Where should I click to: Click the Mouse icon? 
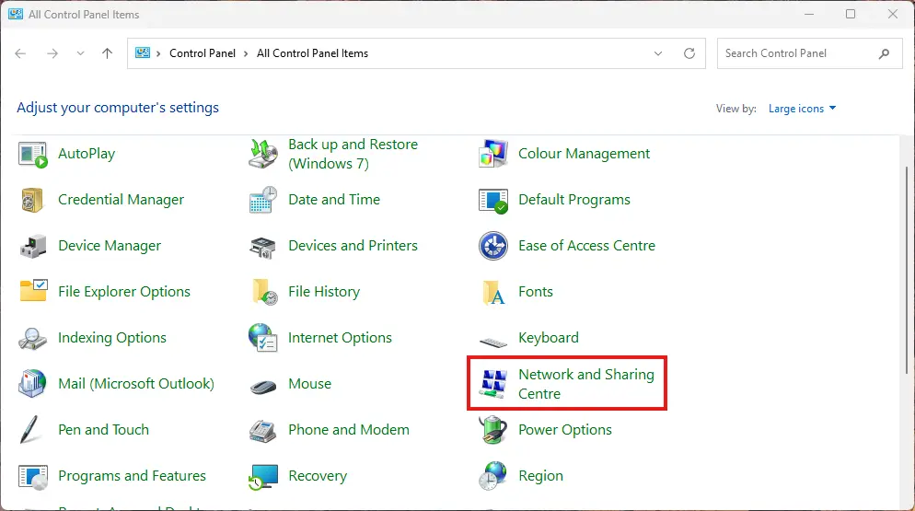263,386
